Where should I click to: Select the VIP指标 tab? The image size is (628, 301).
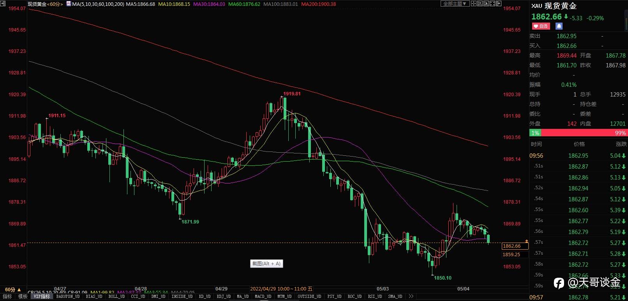pyautogui.click(x=42, y=297)
